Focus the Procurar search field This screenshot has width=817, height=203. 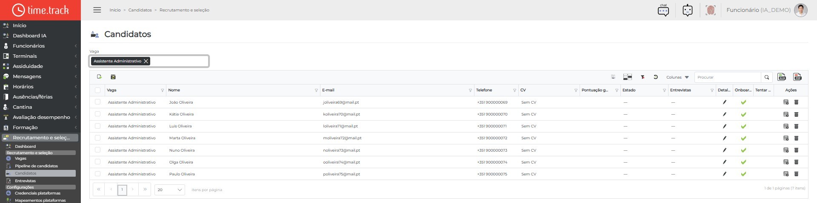728,77
